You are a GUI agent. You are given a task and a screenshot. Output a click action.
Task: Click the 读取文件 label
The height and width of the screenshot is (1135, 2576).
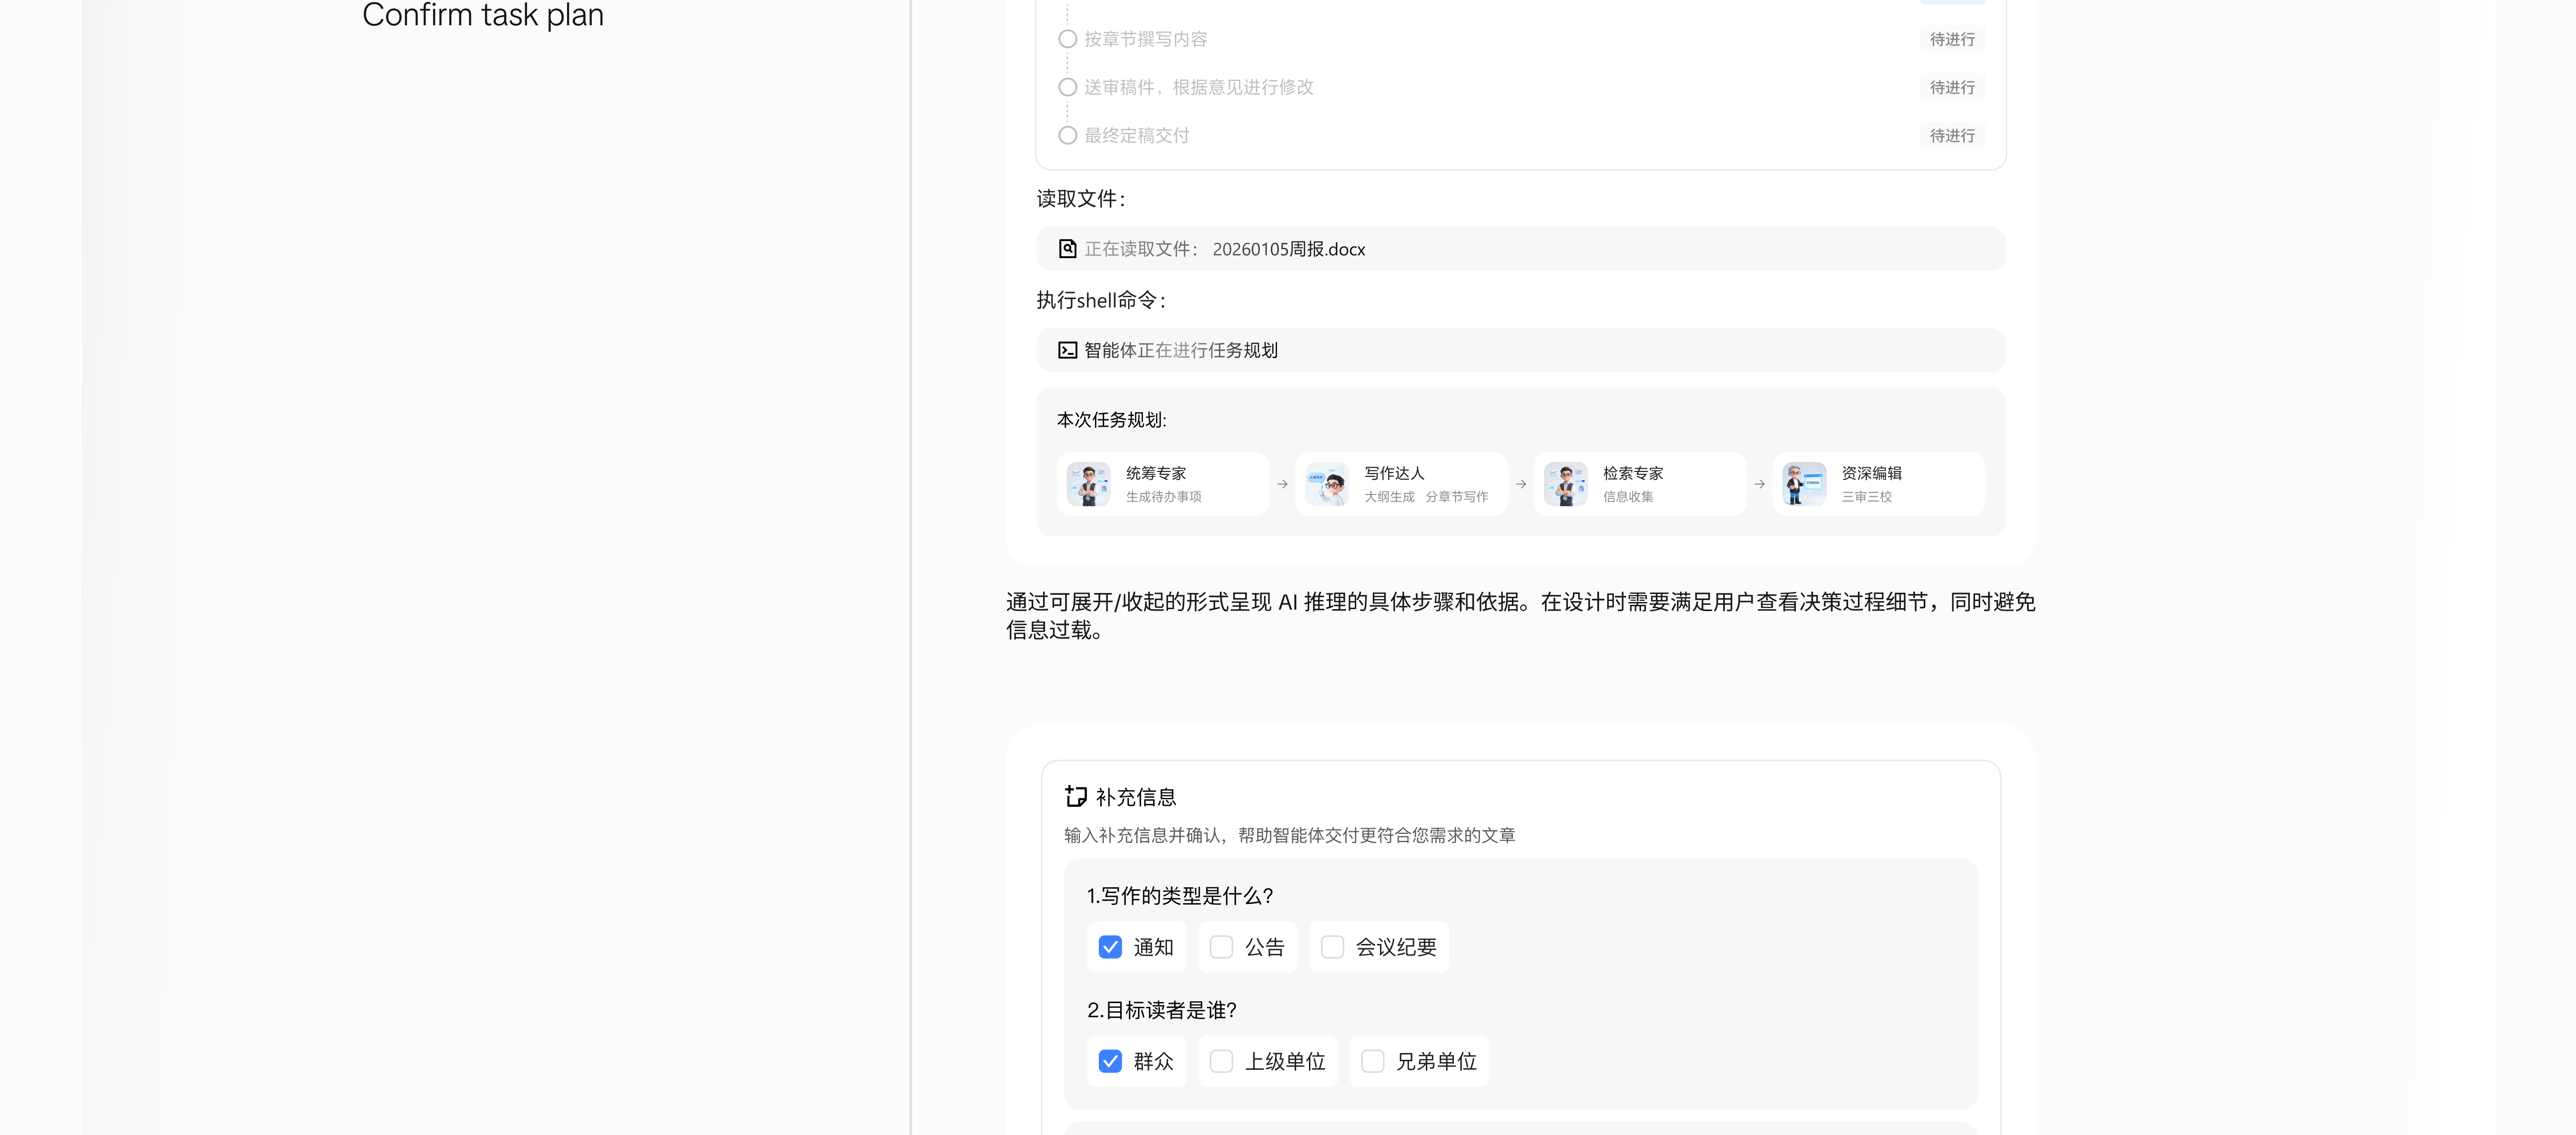[1081, 199]
